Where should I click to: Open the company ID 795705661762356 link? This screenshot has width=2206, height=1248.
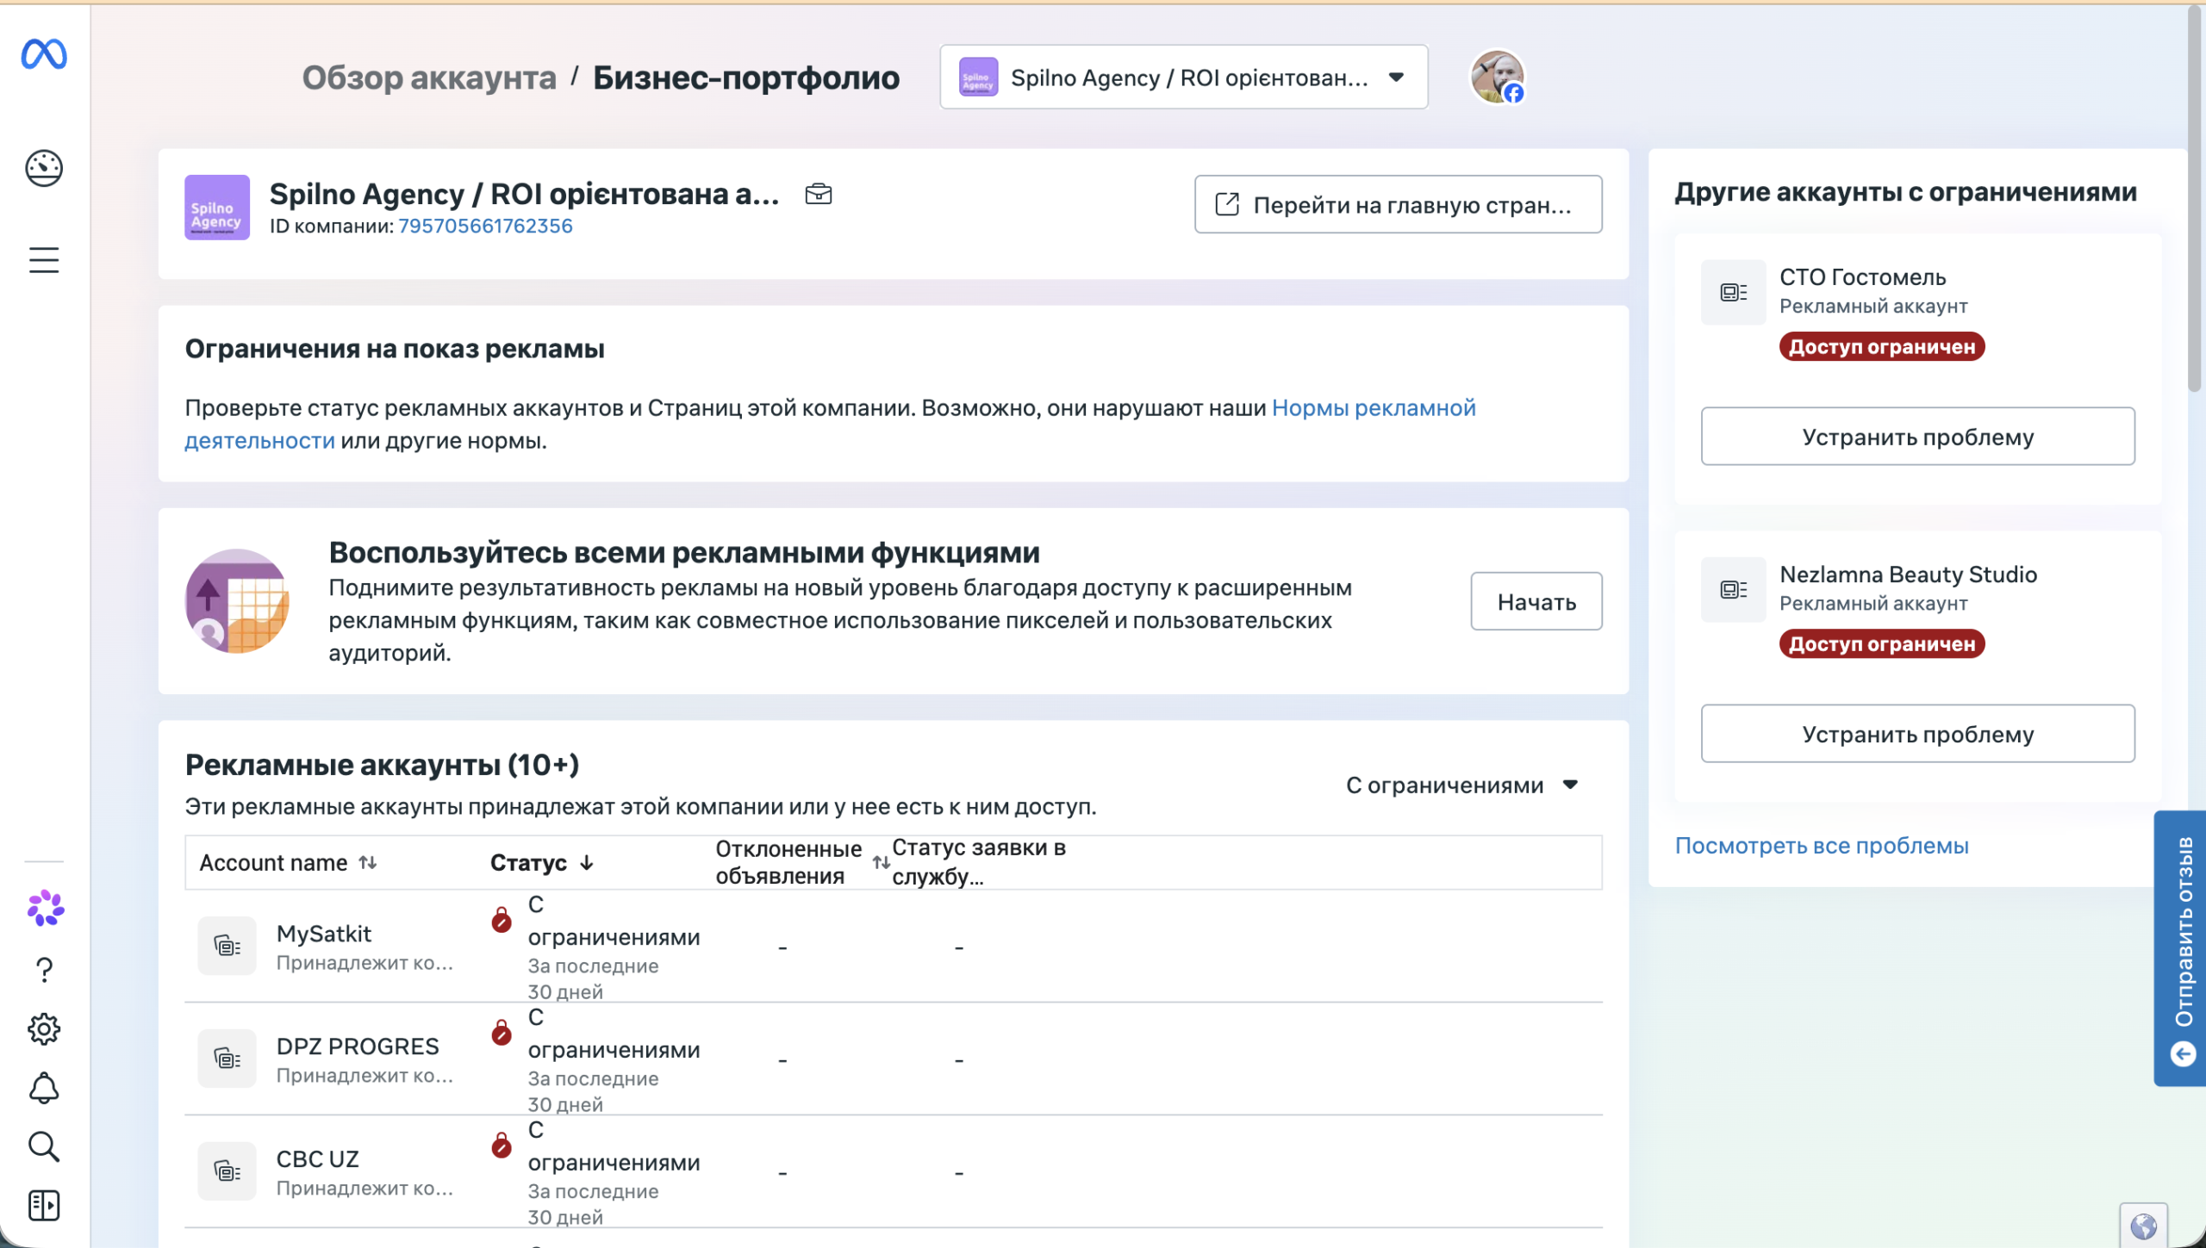point(485,227)
